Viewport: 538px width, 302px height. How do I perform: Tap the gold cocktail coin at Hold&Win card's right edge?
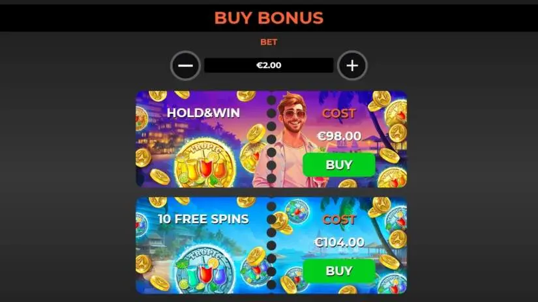click(397, 113)
